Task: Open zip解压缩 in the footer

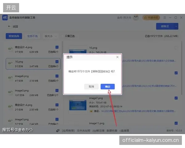Action: pos(98,131)
